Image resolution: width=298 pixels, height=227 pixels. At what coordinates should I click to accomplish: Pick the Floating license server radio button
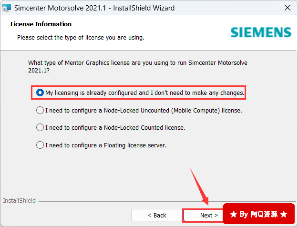(x=40, y=145)
